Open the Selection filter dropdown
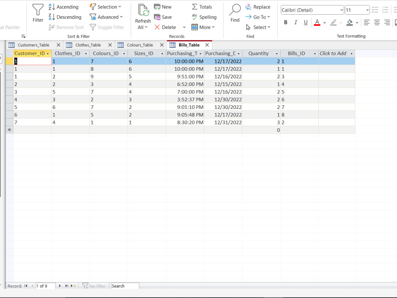This screenshot has width=397, height=298. pos(105,7)
